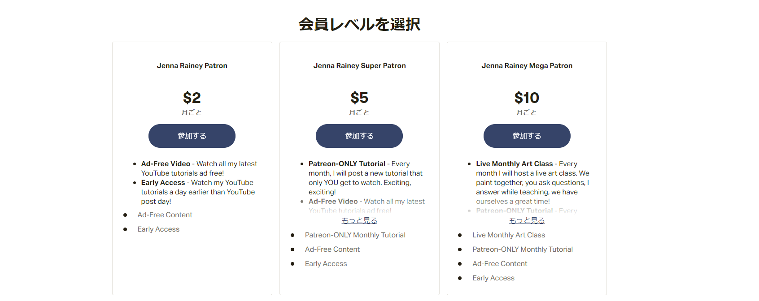Expand もっと見る on Jenna Rainey Super Patron
The height and width of the screenshot is (301, 759).
point(359,220)
